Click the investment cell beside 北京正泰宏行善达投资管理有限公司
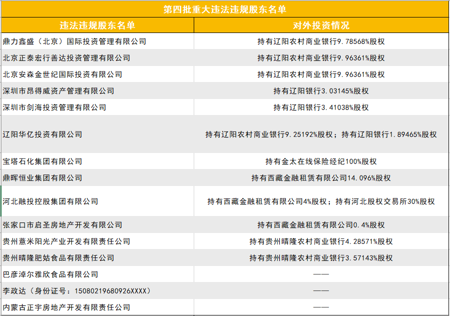Viewport: 450px width, 316px height. click(321, 58)
